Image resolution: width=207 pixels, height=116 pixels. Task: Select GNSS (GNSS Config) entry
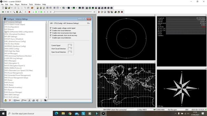pyautogui.click(x=12, y=49)
